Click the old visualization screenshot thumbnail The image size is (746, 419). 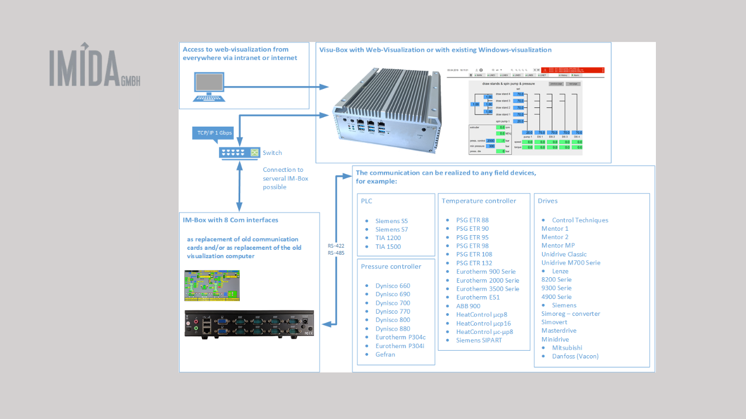pyautogui.click(x=212, y=285)
